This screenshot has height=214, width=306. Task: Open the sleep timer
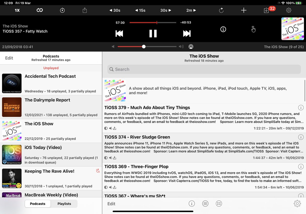(x=62, y=10)
